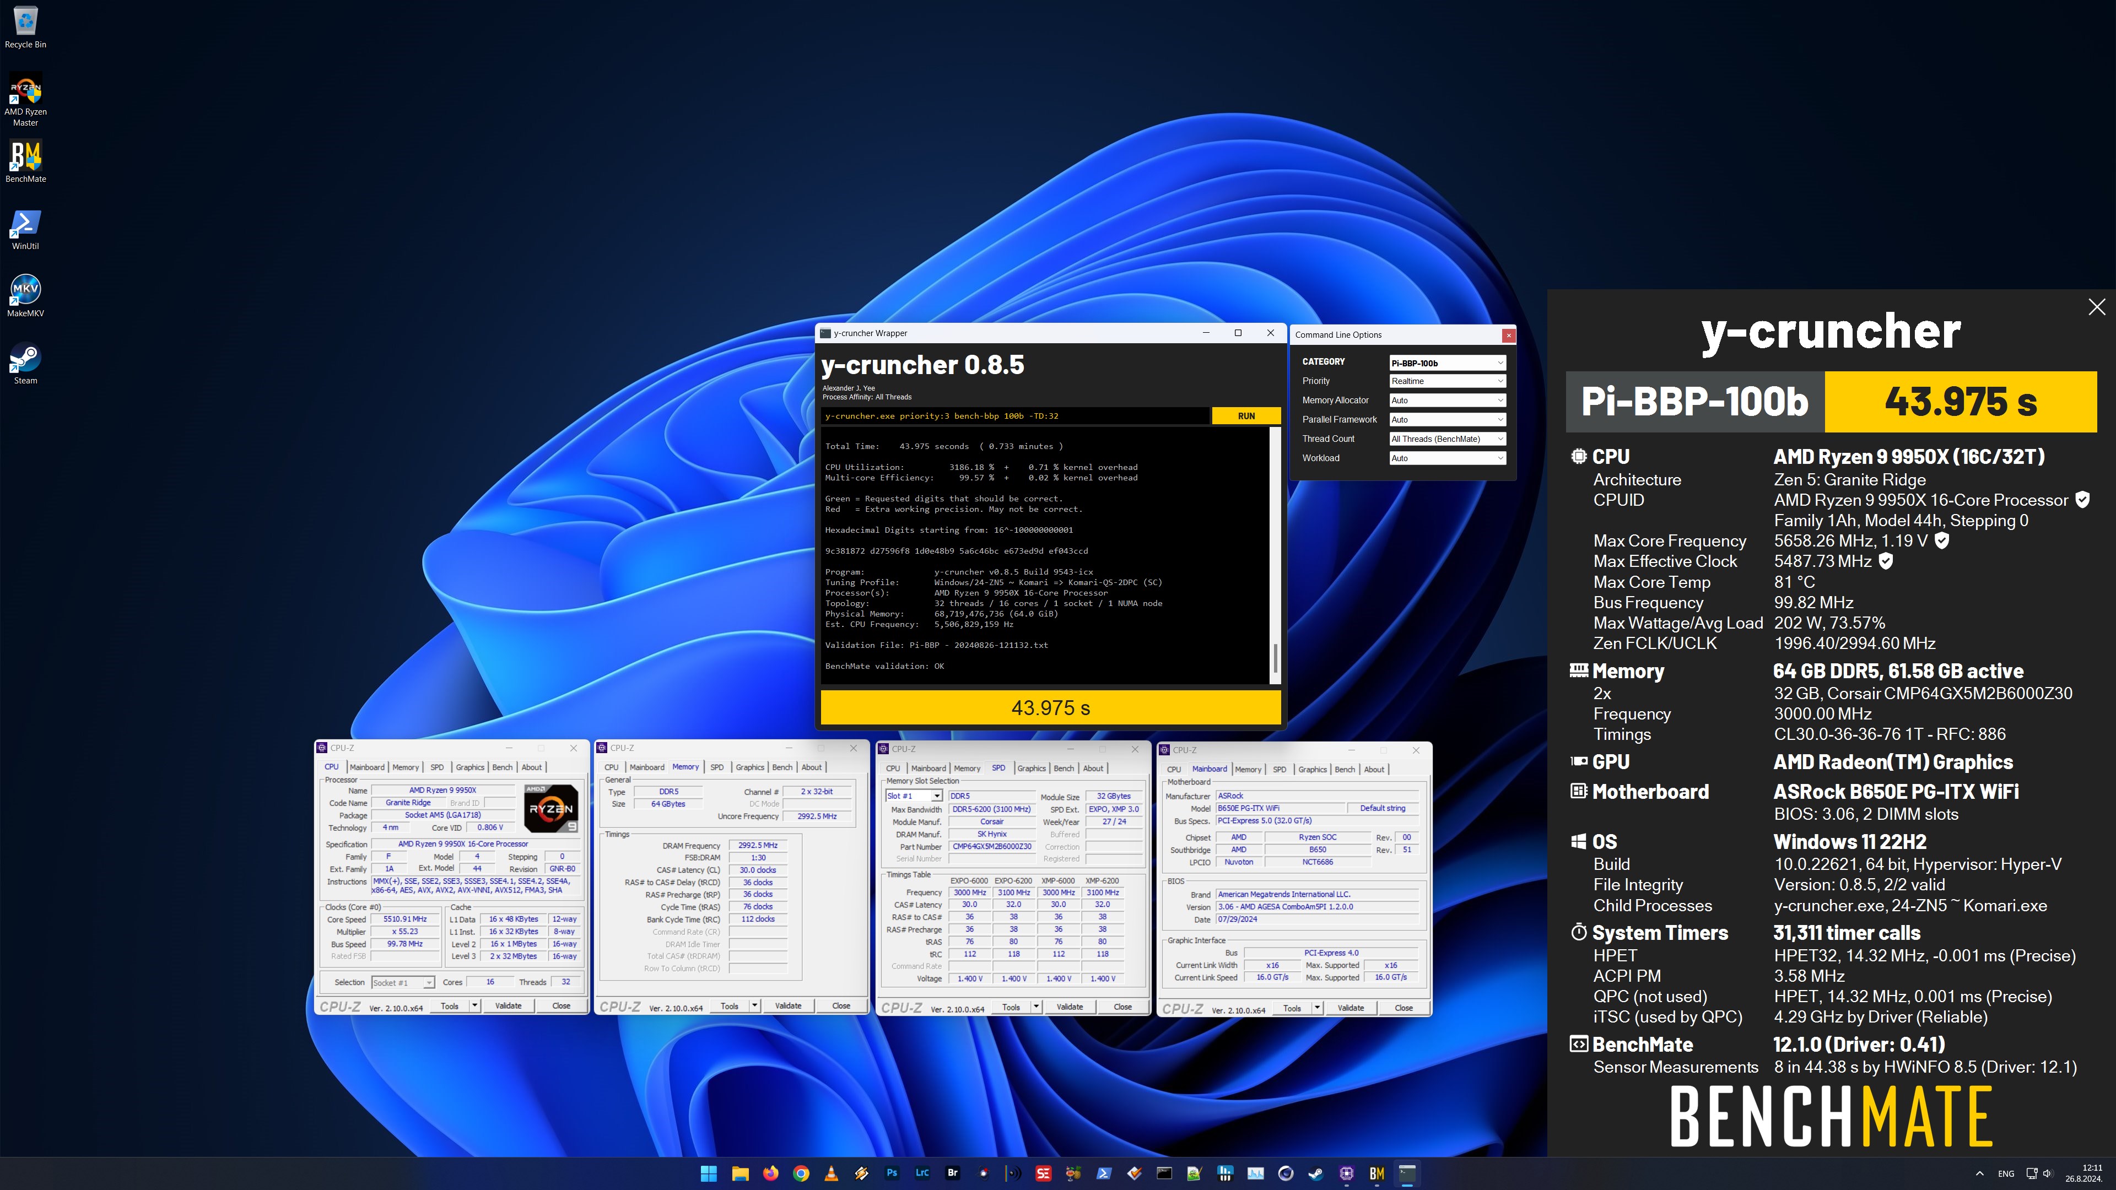Launch MakeMKV from the desktop
Image resolution: width=2116 pixels, height=1190 pixels.
point(25,296)
